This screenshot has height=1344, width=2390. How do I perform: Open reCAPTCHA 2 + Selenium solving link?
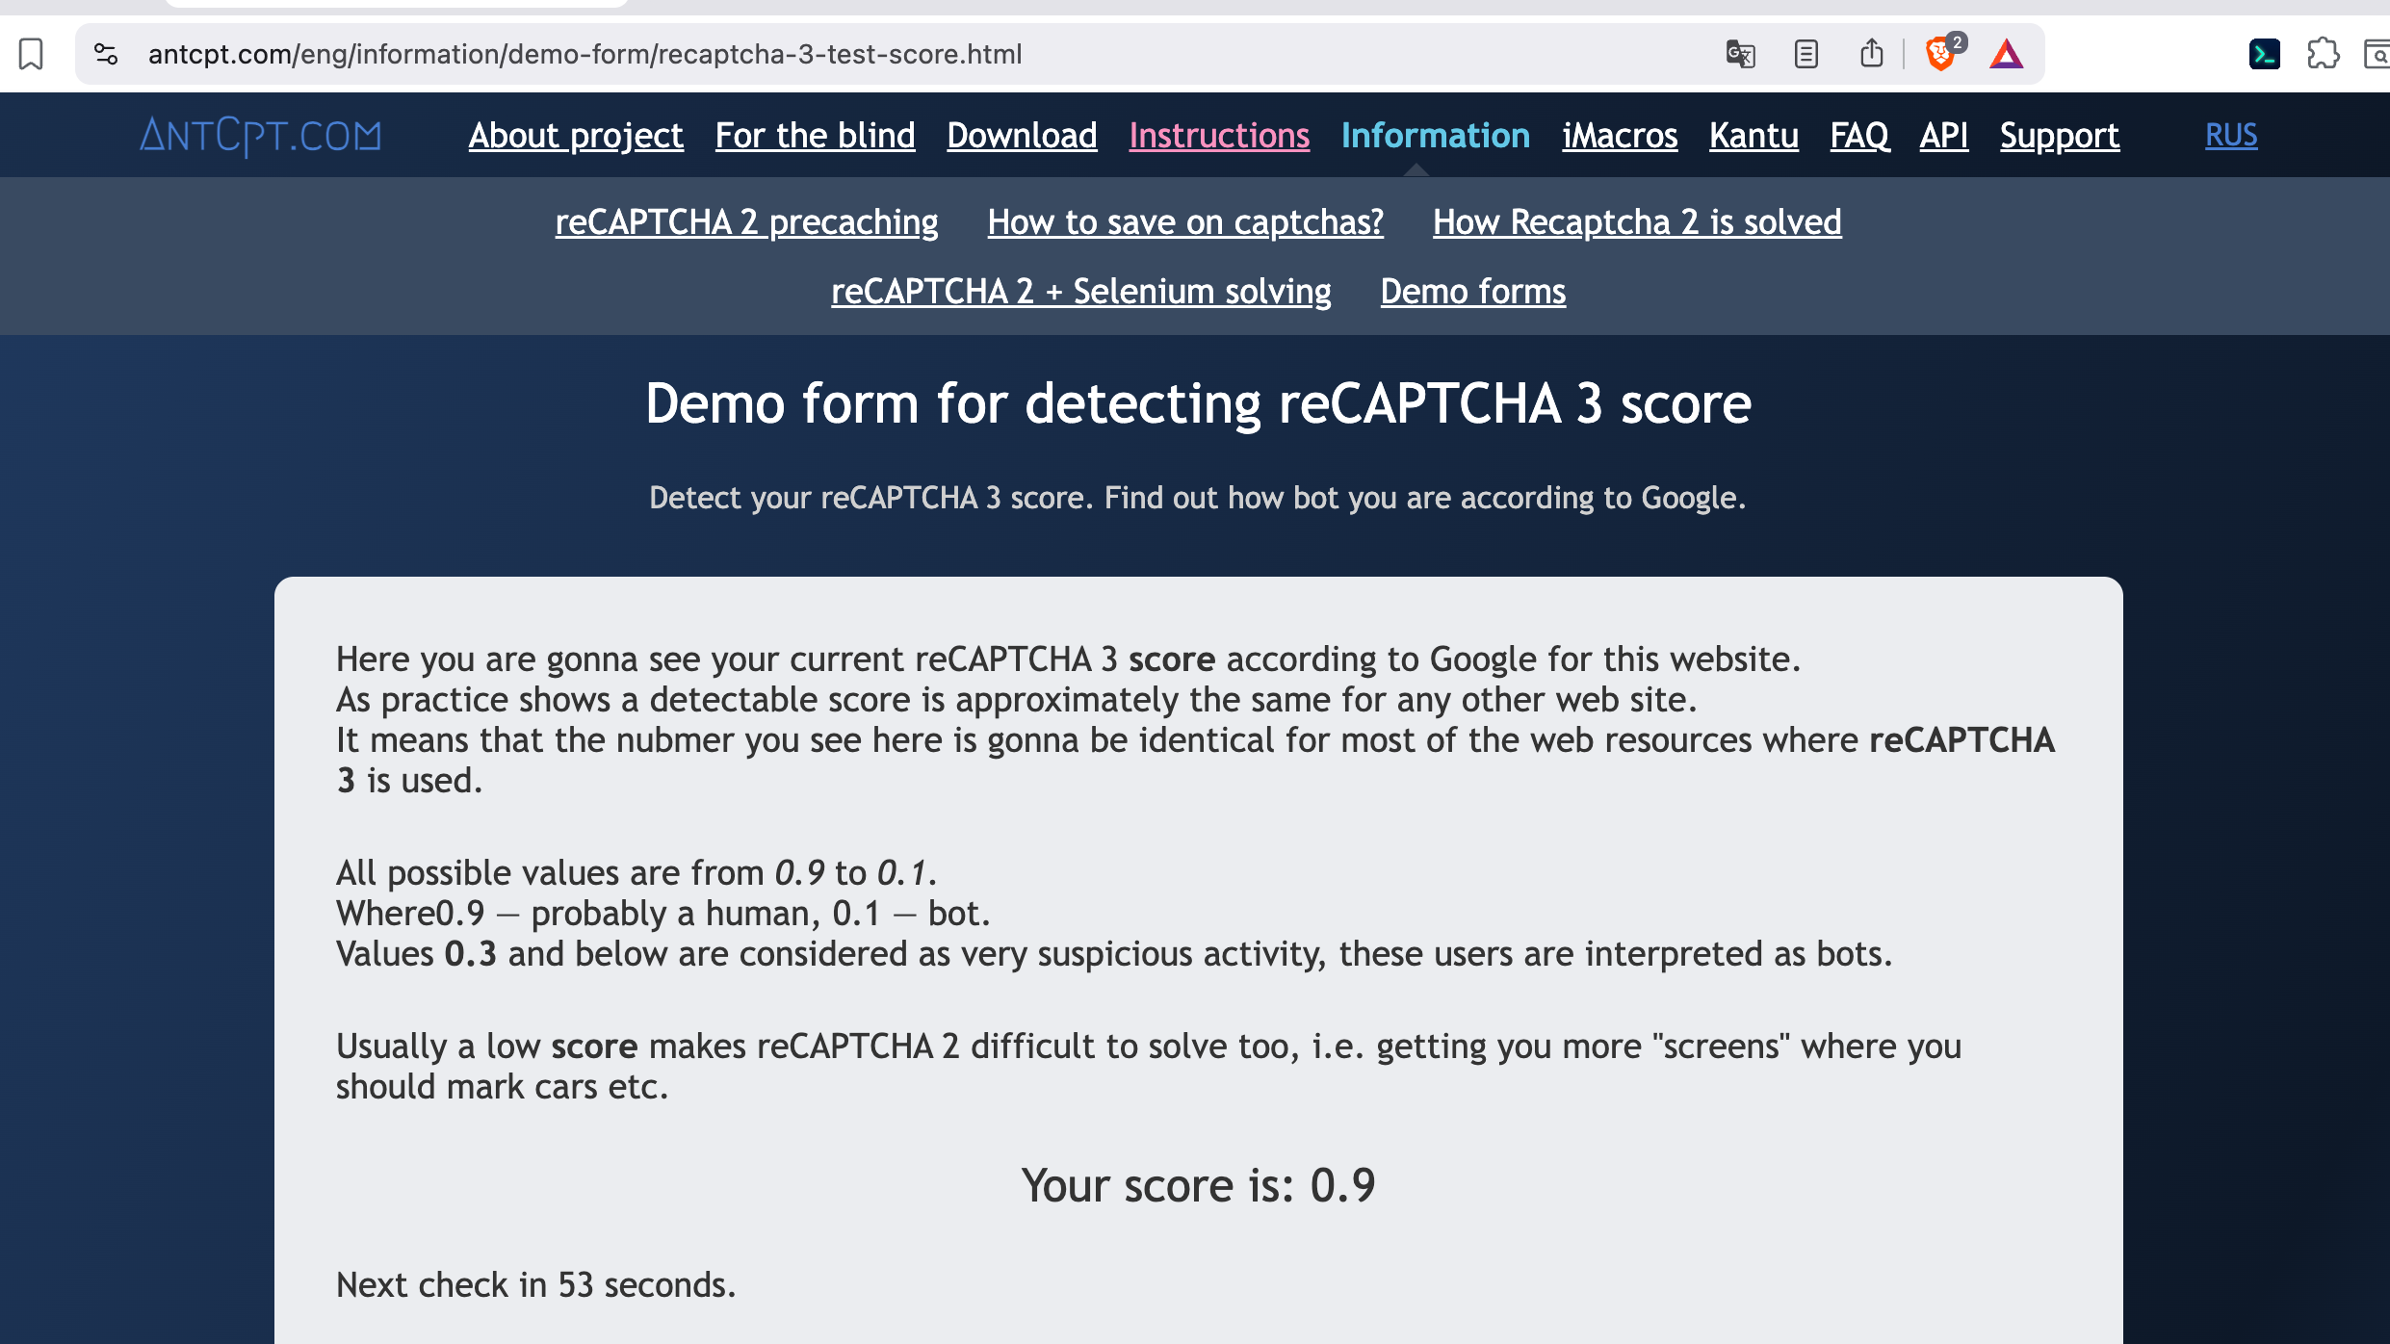point(1081,292)
